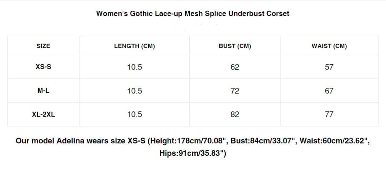This screenshot has width=386, height=179.
Task: Click the model Adelina measurements note
Action: click(x=193, y=147)
